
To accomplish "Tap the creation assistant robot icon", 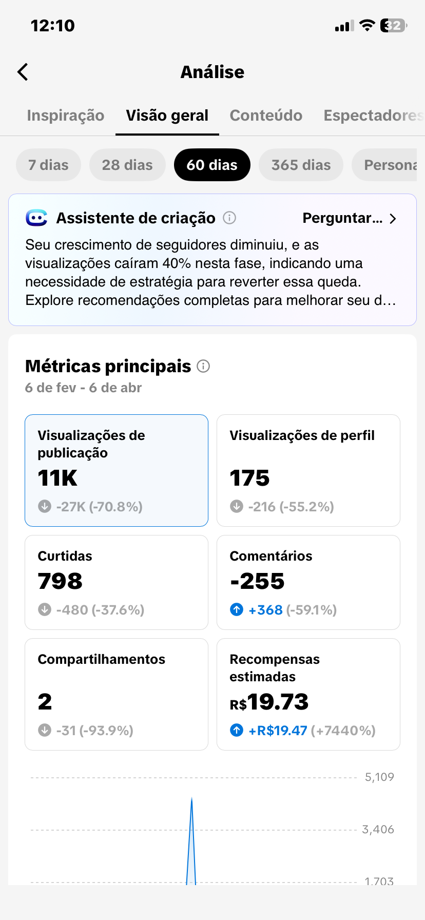I will pos(36,218).
